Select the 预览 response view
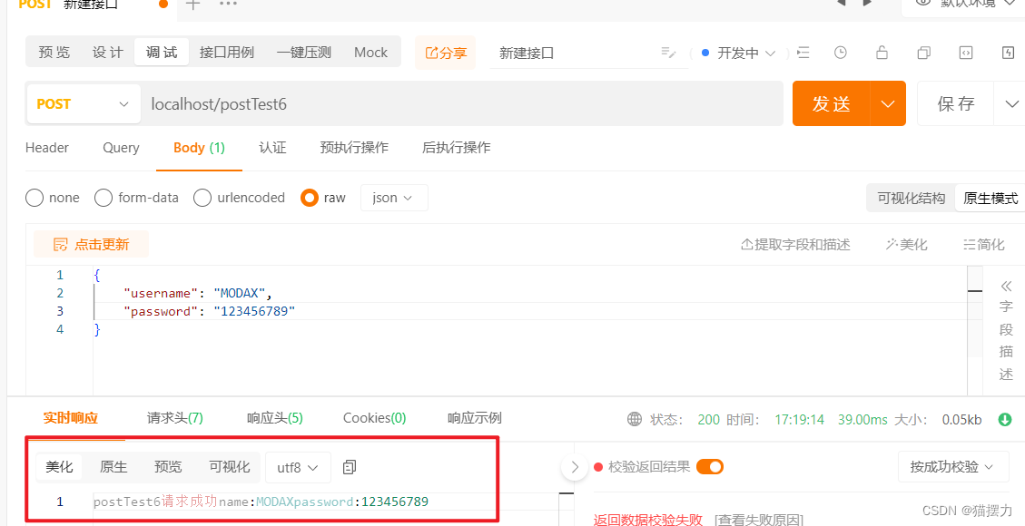 [x=168, y=467]
